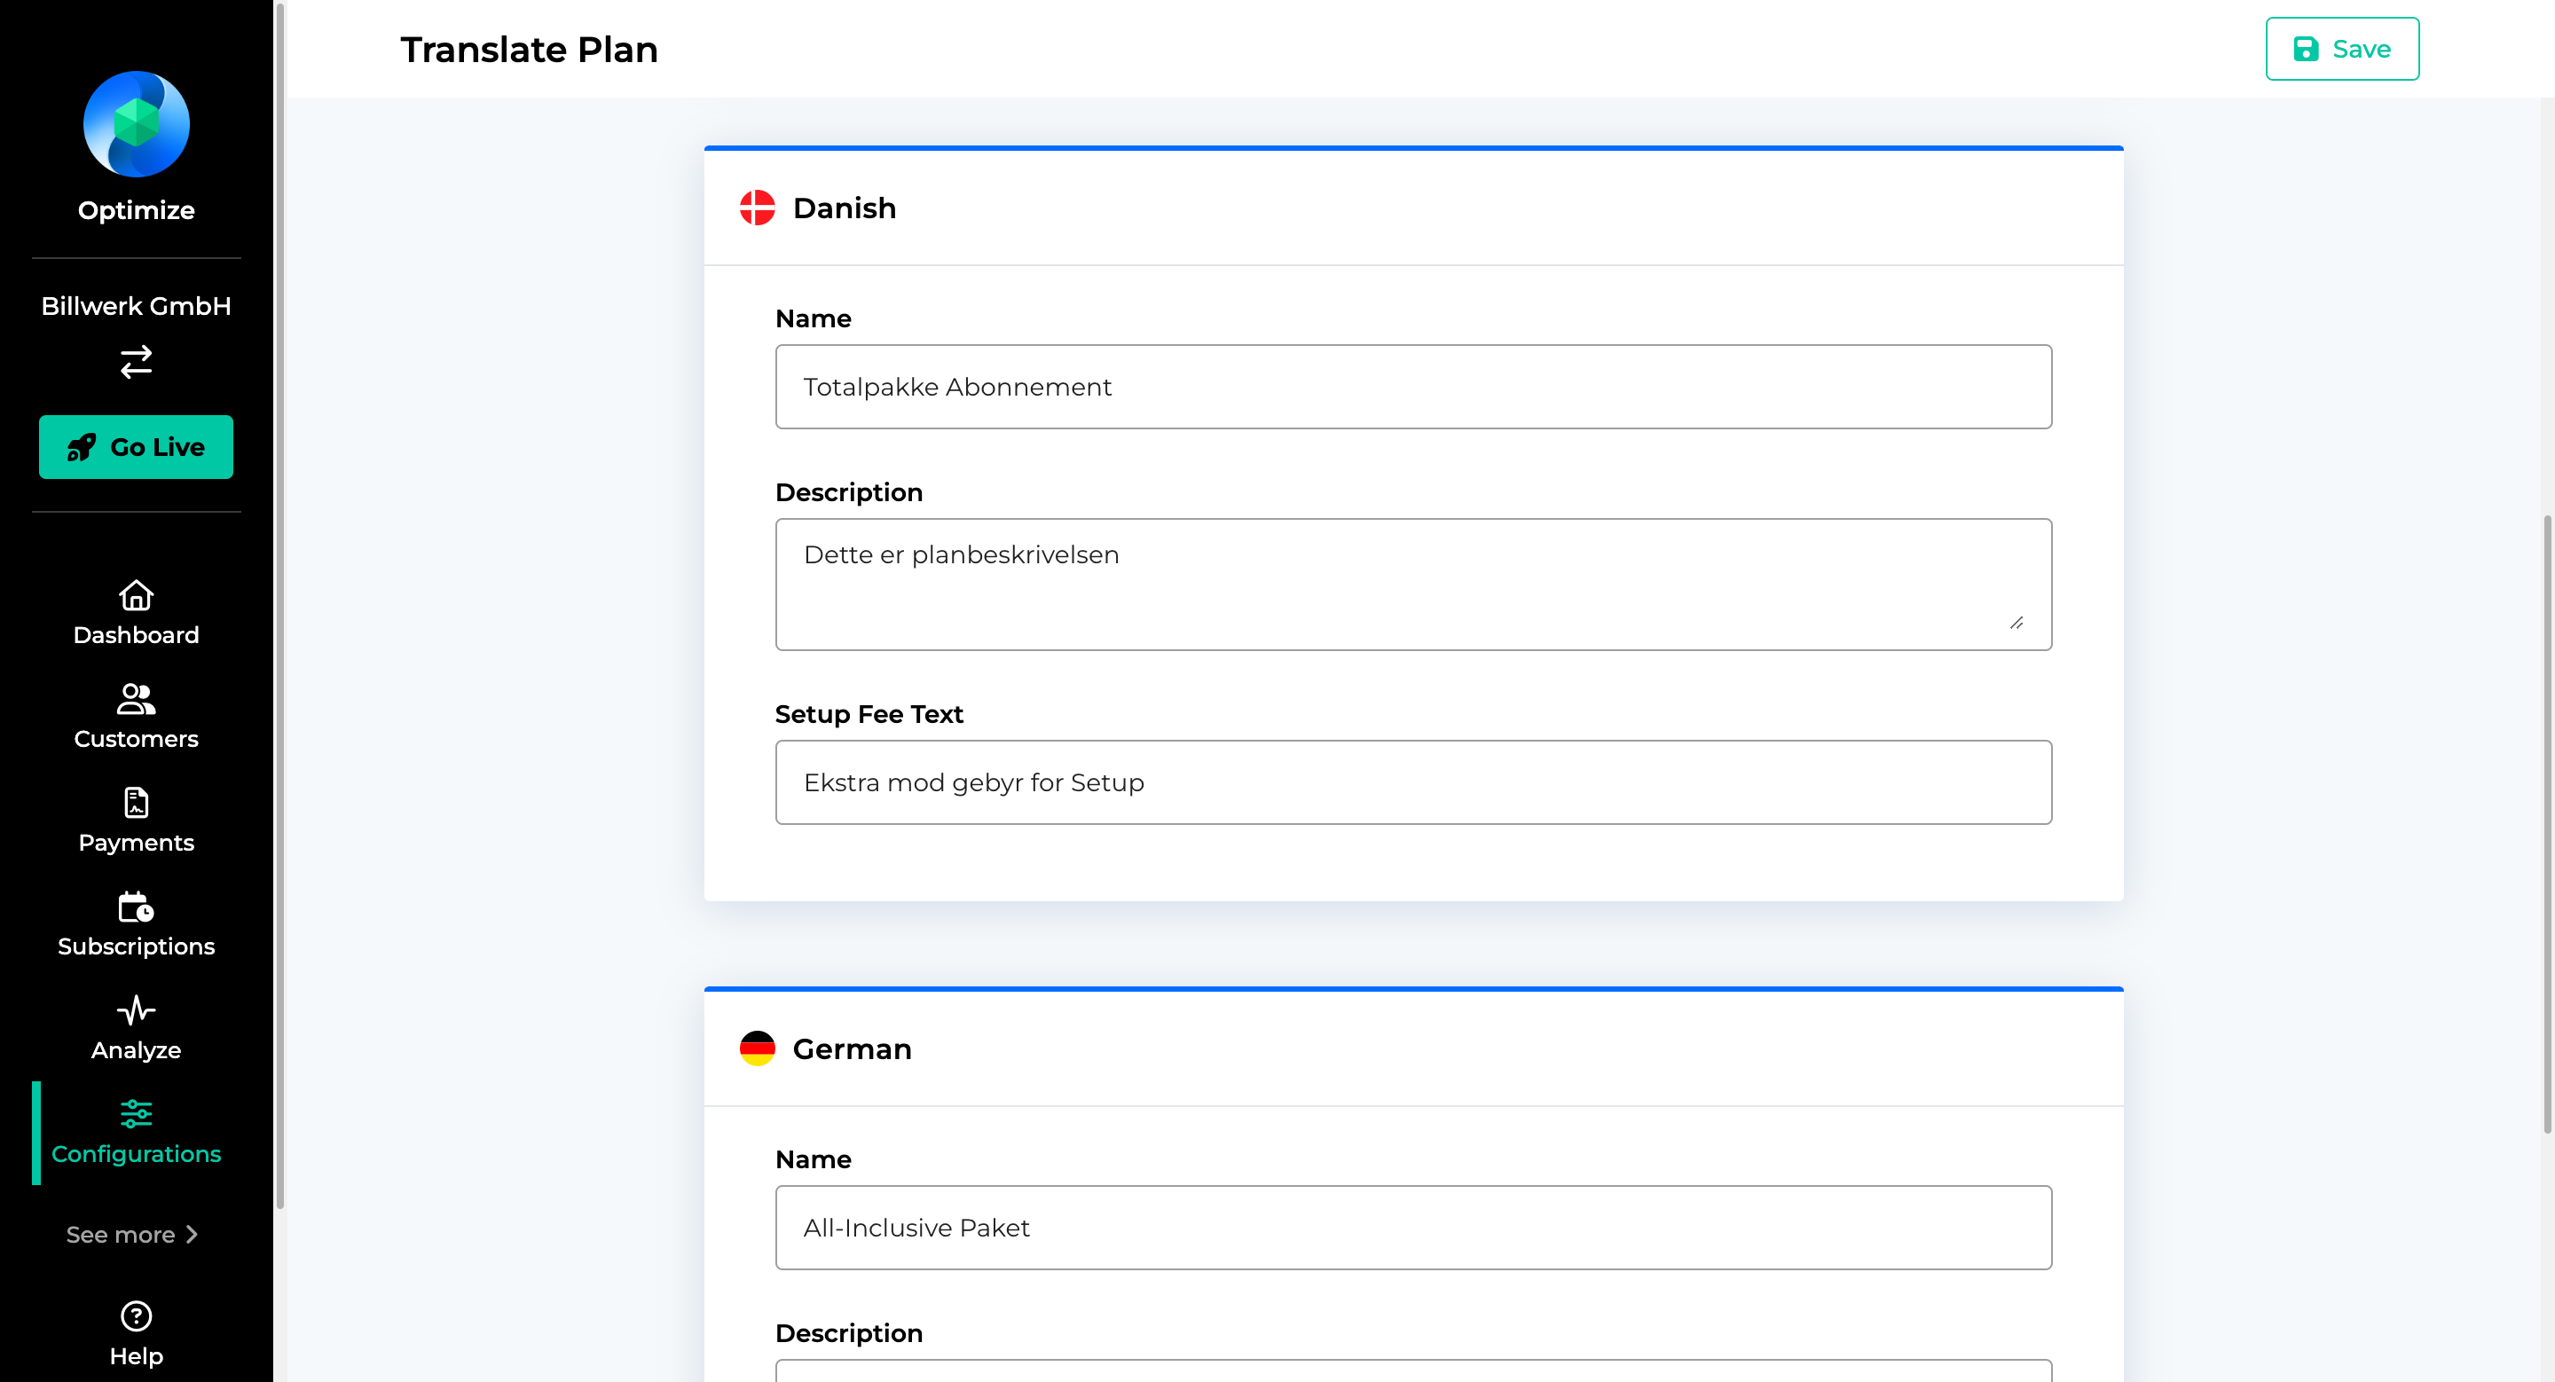Click the Danish Name label
The width and height of the screenshot is (2555, 1382).
coord(814,318)
